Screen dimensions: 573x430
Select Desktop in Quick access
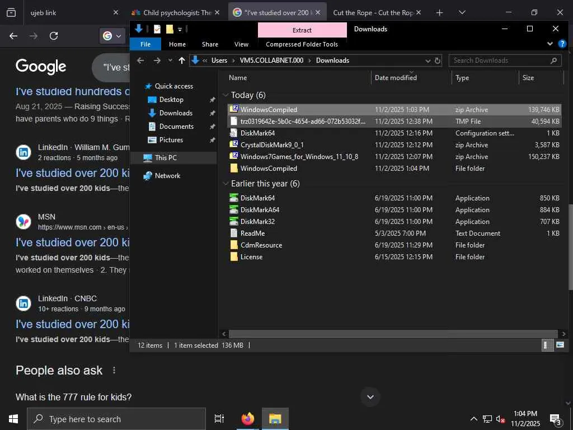coord(171,100)
